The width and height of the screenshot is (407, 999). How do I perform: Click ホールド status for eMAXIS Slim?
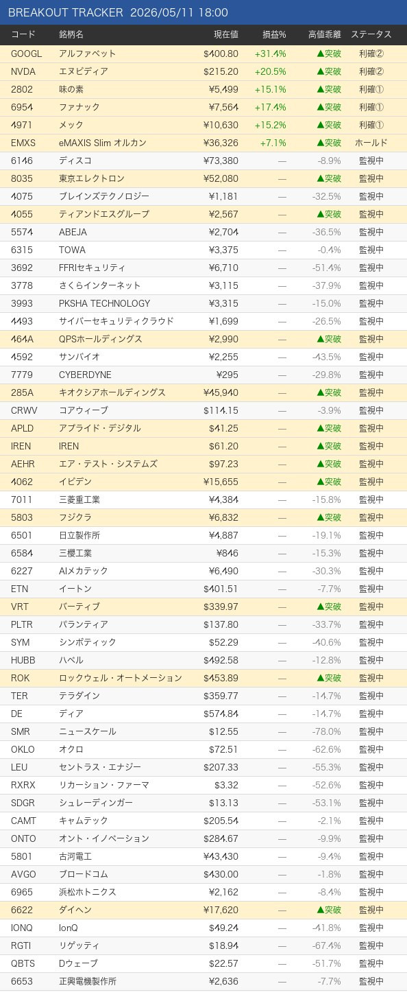click(371, 143)
